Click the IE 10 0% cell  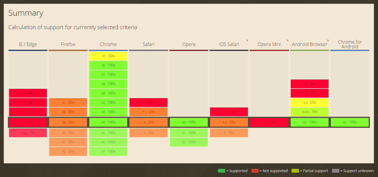[28, 112]
